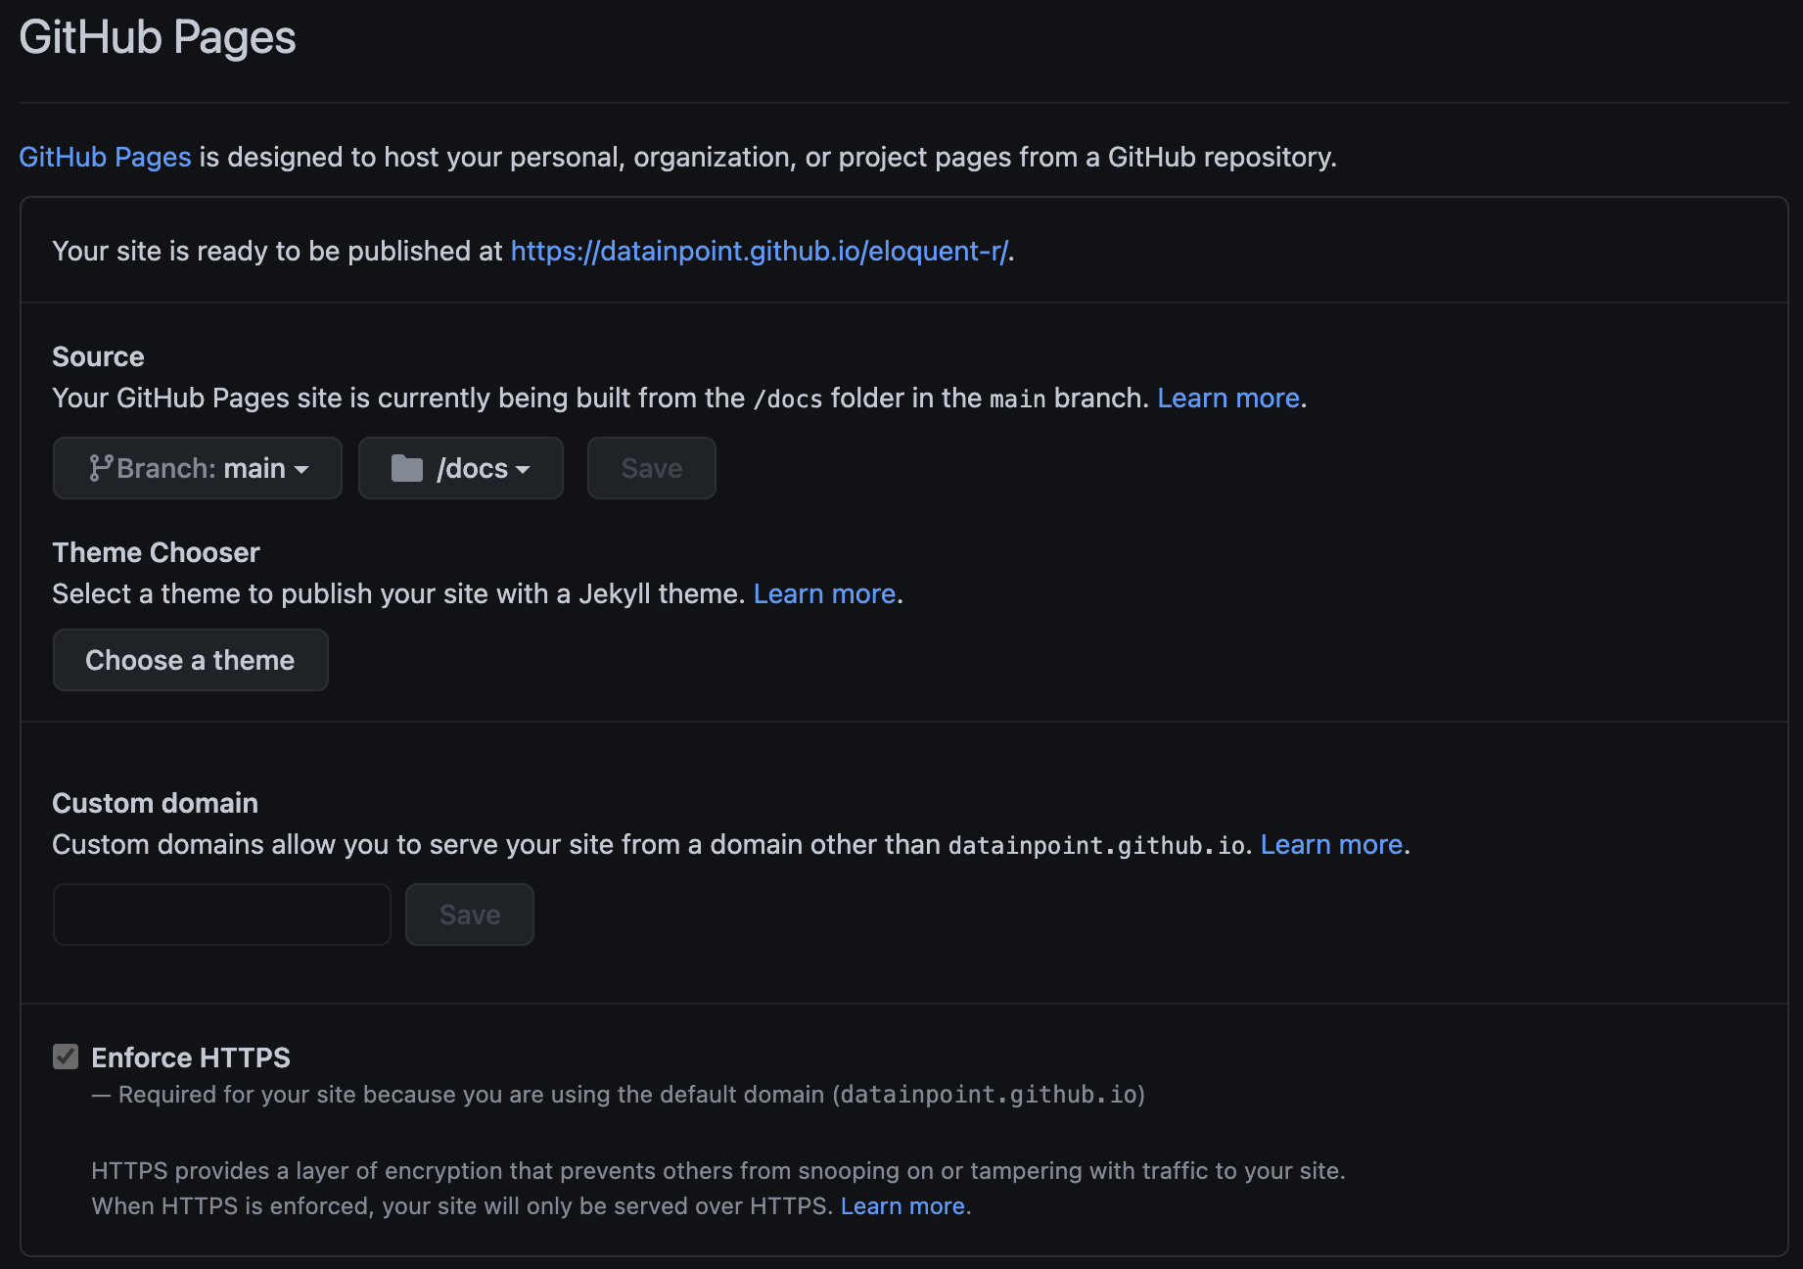
Task: Click the Custom domain heading
Action: click(155, 803)
